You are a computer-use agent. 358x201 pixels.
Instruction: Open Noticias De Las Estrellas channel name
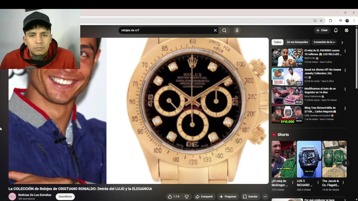click(35, 195)
